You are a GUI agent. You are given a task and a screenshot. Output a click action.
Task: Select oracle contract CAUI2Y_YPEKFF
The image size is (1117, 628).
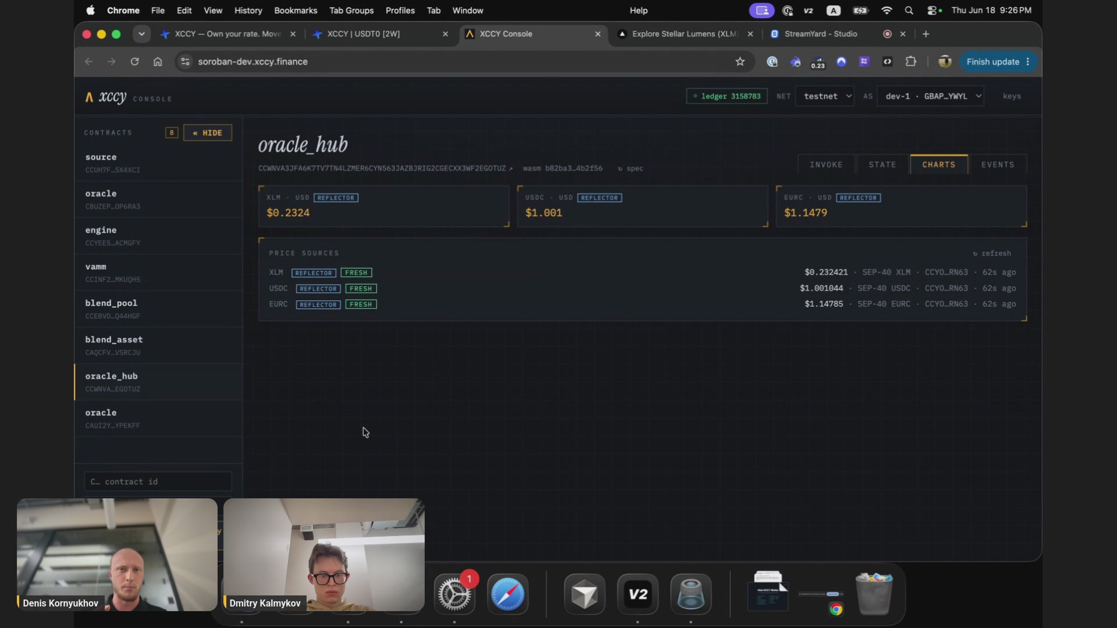pyautogui.click(x=158, y=419)
